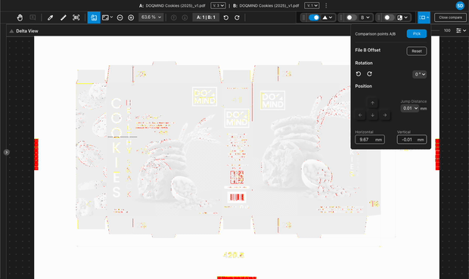Turn off the delta view toggle switch
Screen dimensions: 469x279
click(x=314, y=17)
